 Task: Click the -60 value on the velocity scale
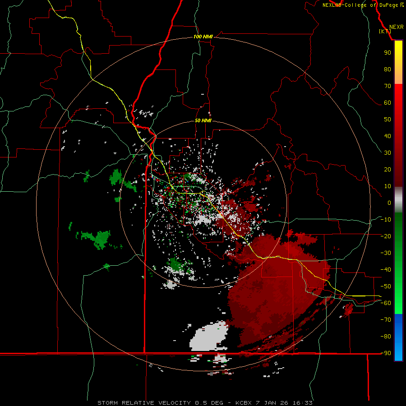coord(386,303)
